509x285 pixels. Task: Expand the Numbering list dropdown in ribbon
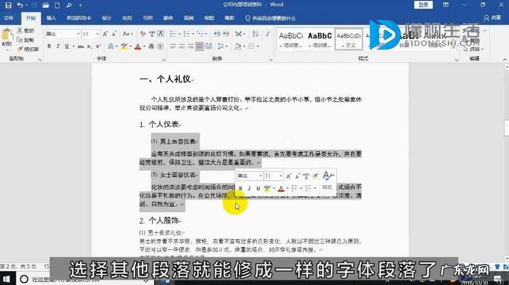coord(193,34)
